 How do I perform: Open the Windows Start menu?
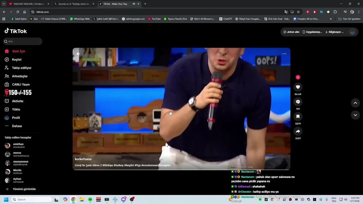click(6, 199)
